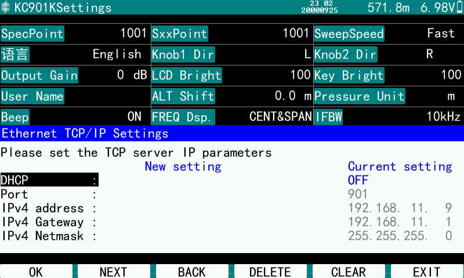This screenshot has height=278, width=464.
Task: Click the NEXT softkey
Action: (x=114, y=272)
